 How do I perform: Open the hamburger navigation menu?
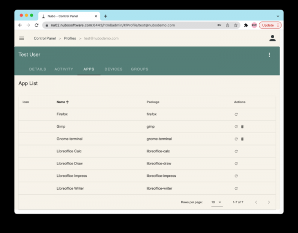(x=21, y=38)
